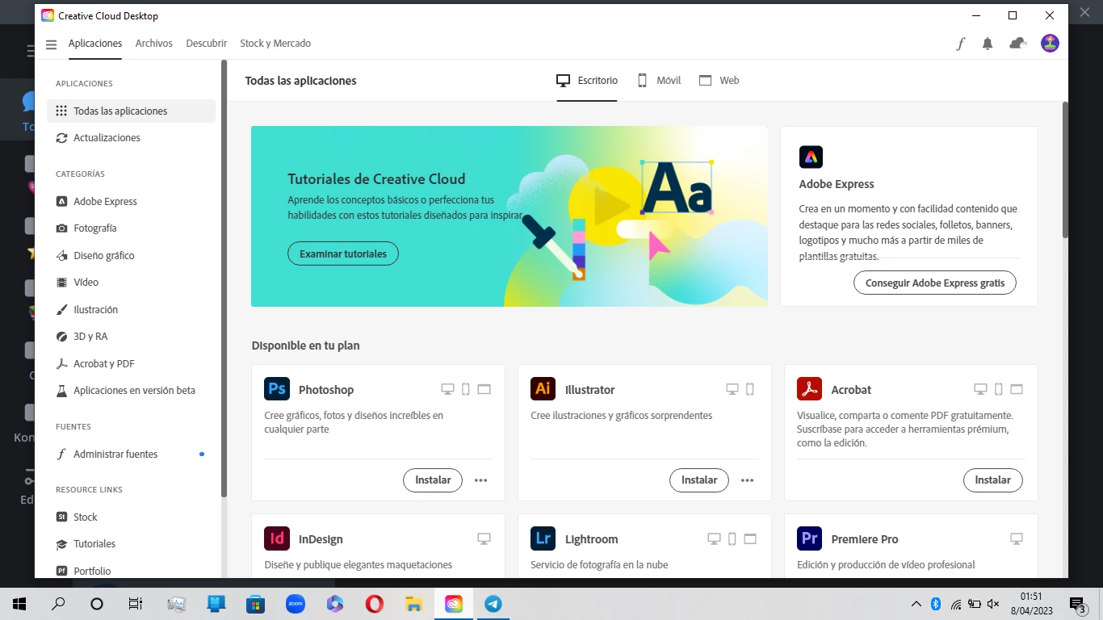This screenshot has height=620, width=1103.
Task: Open Zoom from the taskbar
Action: 296,604
